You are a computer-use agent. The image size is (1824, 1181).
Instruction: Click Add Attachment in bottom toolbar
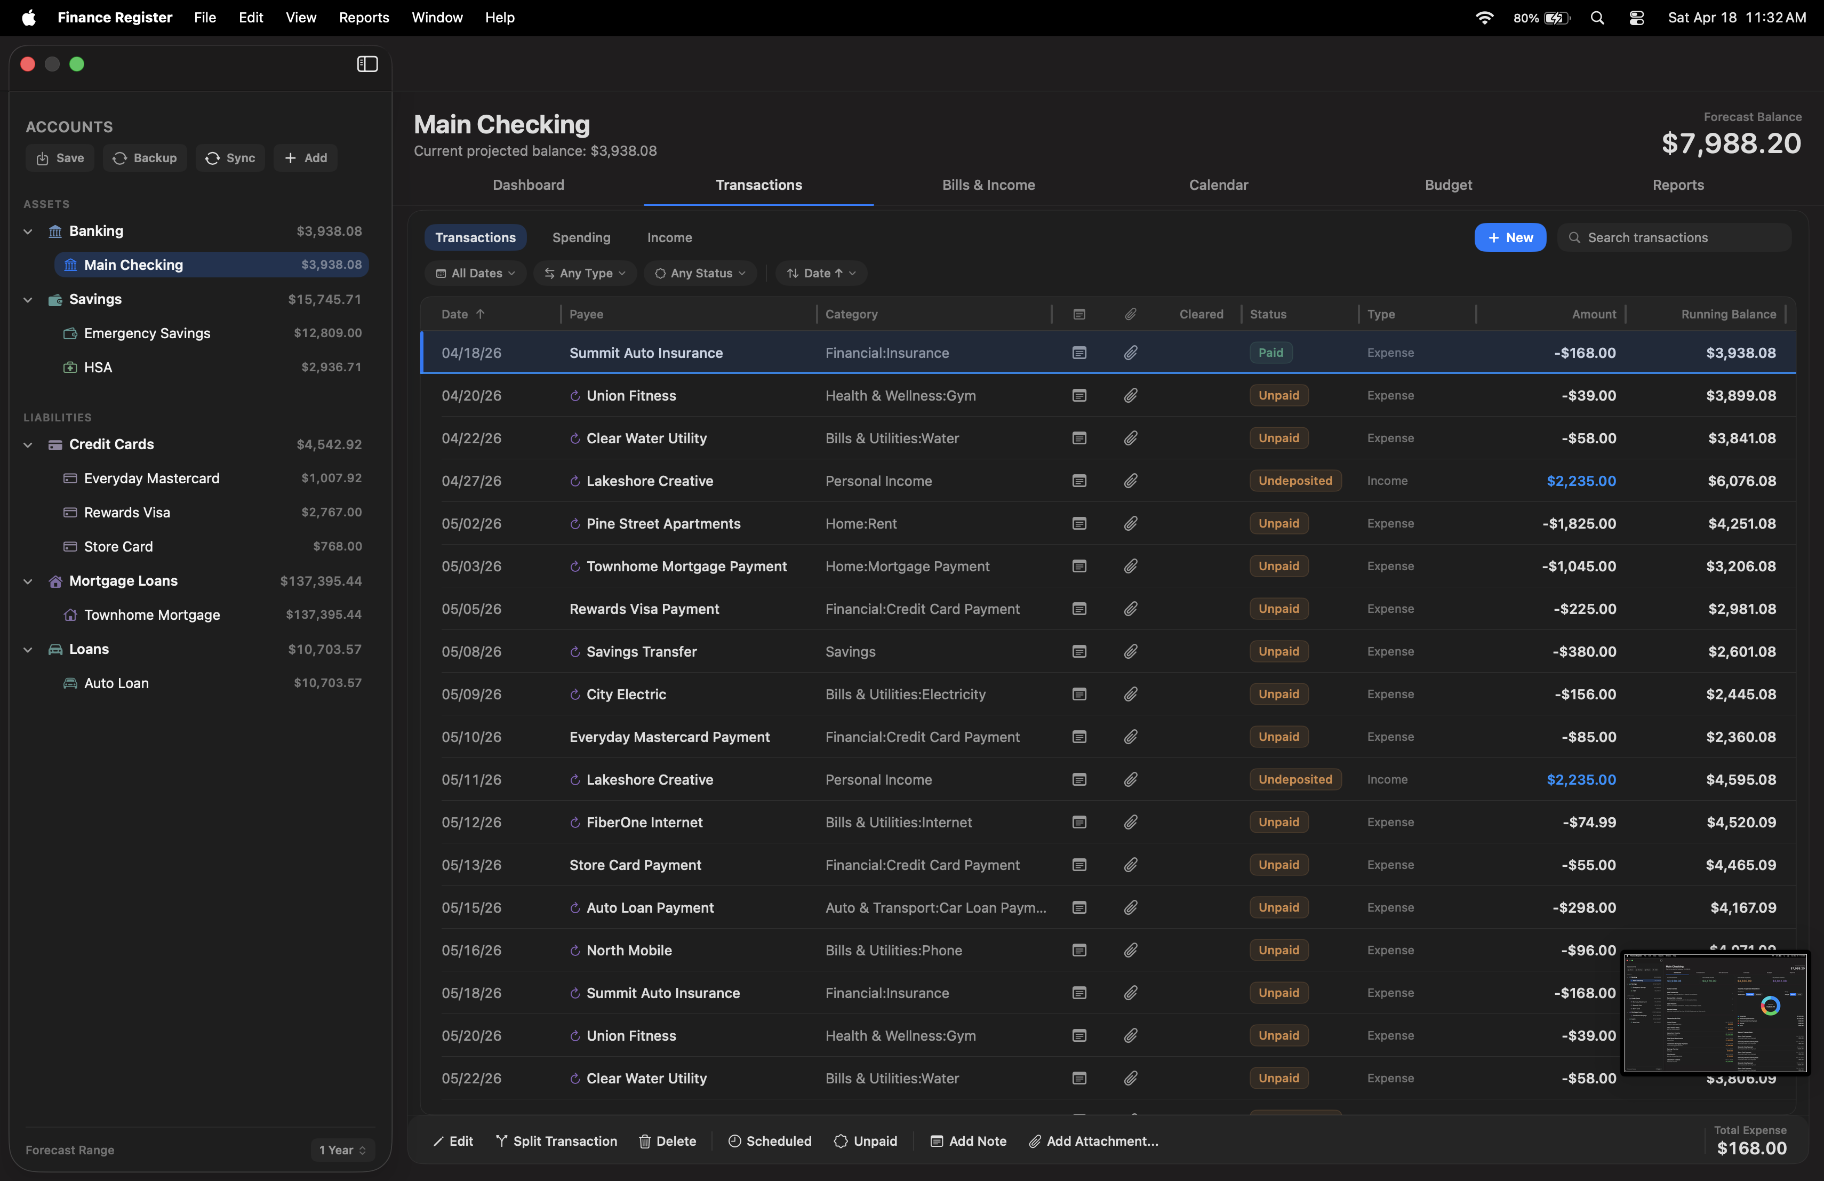coord(1093,1141)
